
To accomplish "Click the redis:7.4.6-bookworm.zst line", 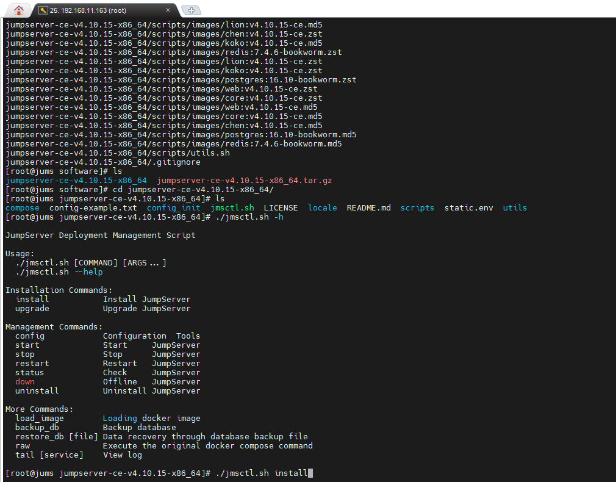I will 174,52.
